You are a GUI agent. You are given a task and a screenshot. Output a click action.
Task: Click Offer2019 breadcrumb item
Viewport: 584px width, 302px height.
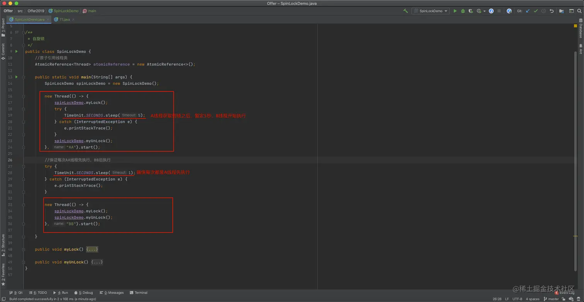(36, 11)
